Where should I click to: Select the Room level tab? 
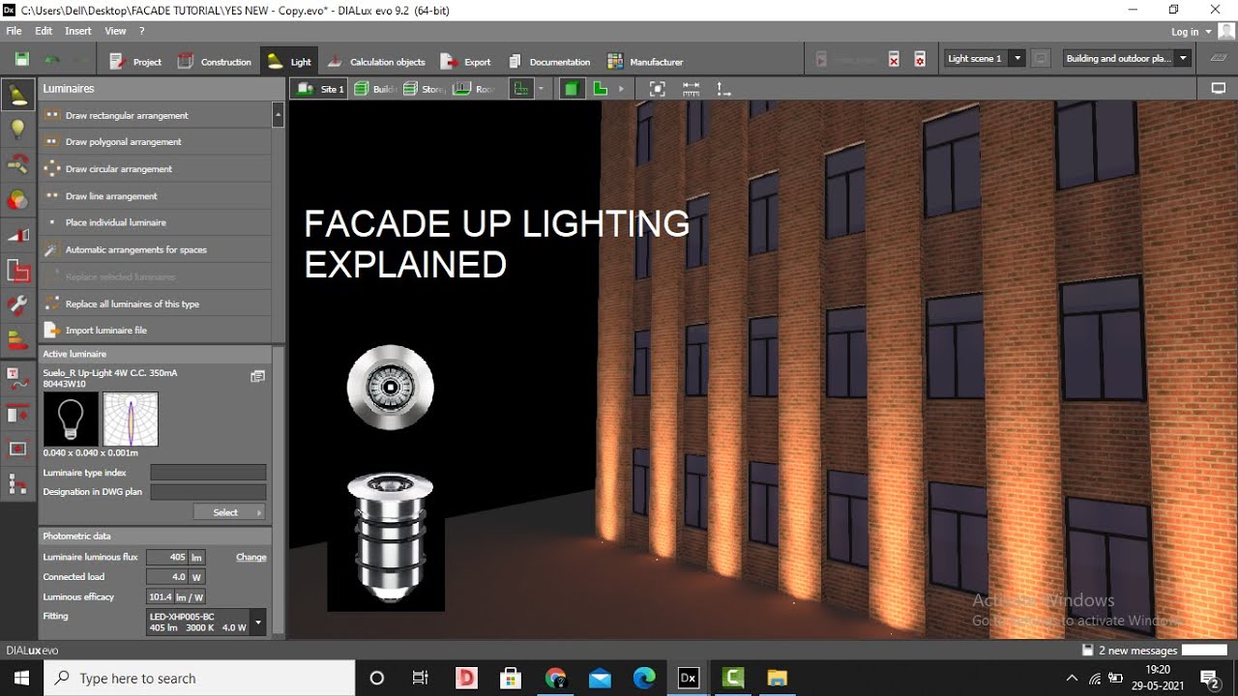[474, 89]
